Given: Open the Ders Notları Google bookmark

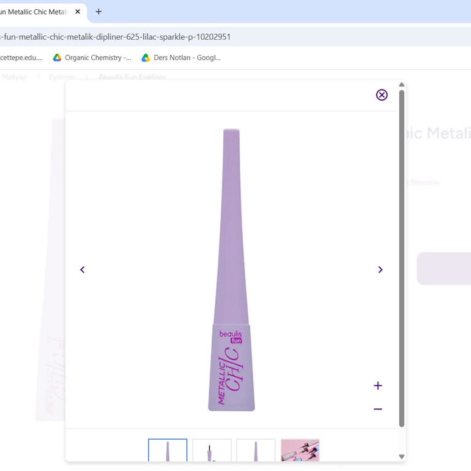Looking at the screenshot, I should coord(181,58).
